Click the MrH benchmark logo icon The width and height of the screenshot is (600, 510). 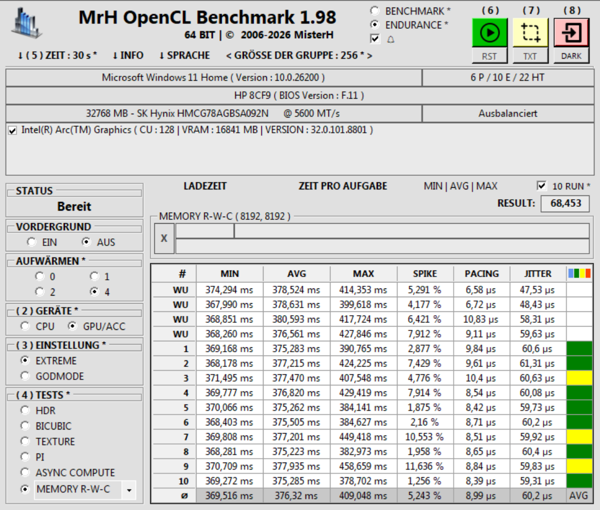tap(26, 23)
